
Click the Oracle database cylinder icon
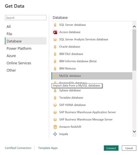point(55,47)
